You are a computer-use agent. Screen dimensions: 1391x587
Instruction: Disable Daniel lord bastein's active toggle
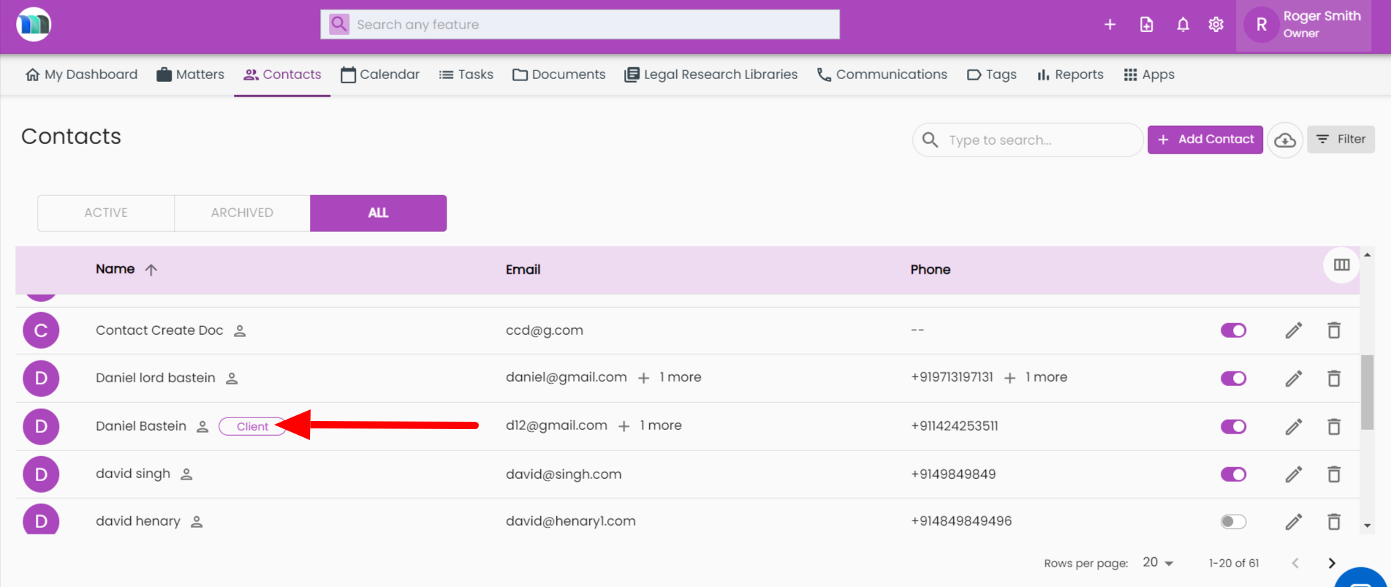point(1233,379)
